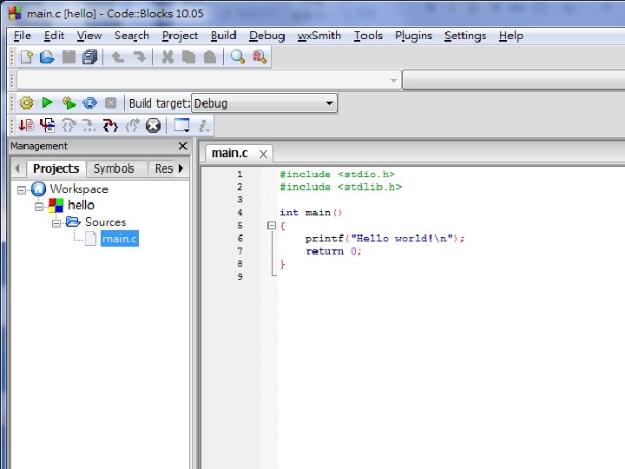Open the Build menu
The height and width of the screenshot is (469, 625).
(223, 36)
